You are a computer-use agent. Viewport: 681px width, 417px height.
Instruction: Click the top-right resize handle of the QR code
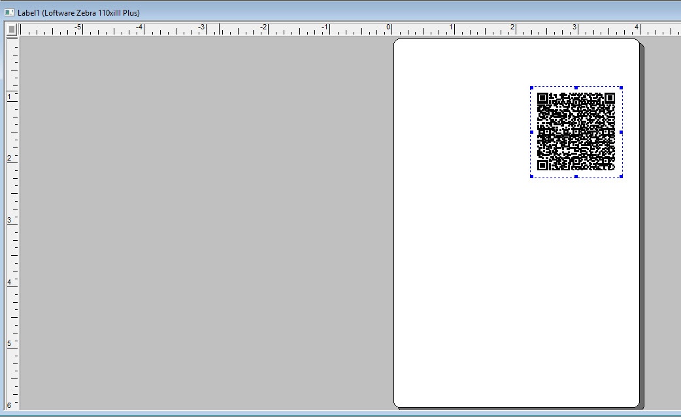(x=621, y=88)
